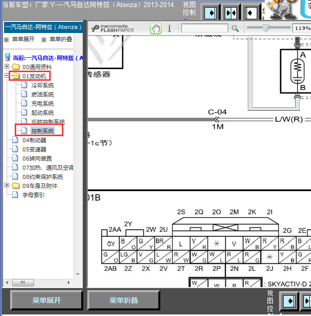311x316 pixels.
Task: Click the C-04 connector label in diagram
Action: click(218, 112)
